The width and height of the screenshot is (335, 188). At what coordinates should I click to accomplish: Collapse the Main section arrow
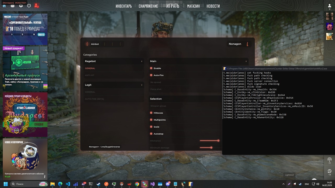point(246,61)
